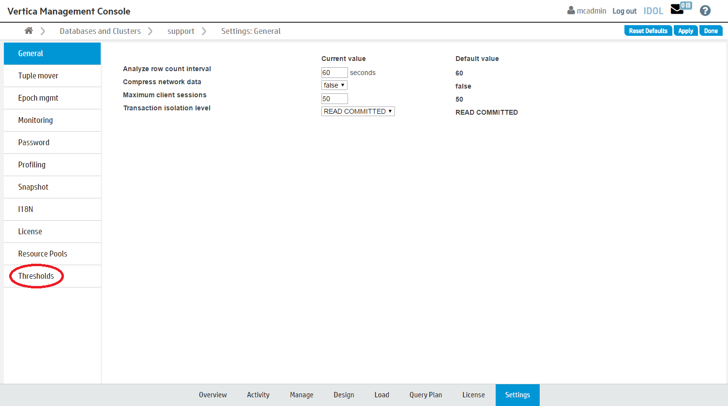Open the mail messages envelope icon
This screenshot has height=406, width=728.
pyautogui.click(x=677, y=9)
